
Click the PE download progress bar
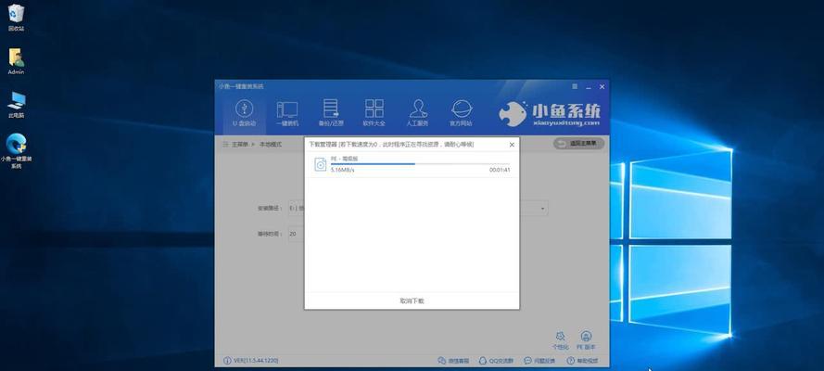tap(420, 164)
